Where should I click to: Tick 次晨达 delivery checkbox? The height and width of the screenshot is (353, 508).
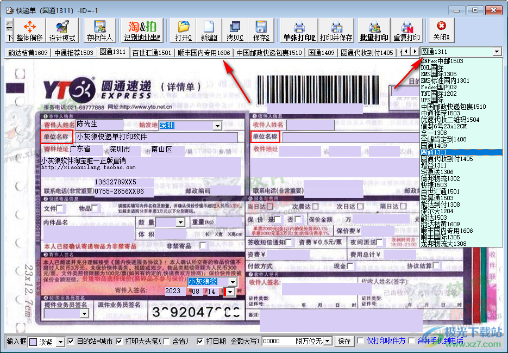pos(315,206)
